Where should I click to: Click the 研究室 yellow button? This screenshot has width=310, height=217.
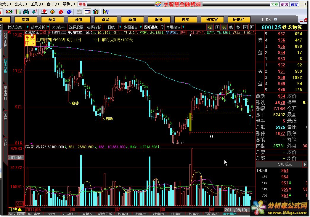[212, 19]
